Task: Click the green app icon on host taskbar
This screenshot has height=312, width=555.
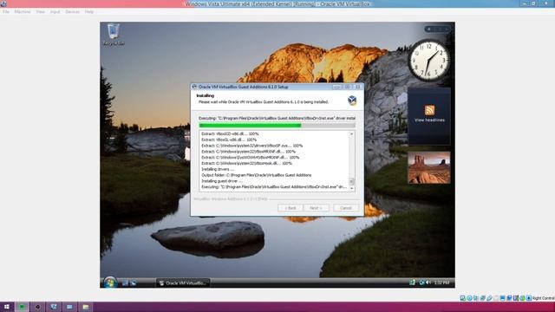Action: (22, 307)
